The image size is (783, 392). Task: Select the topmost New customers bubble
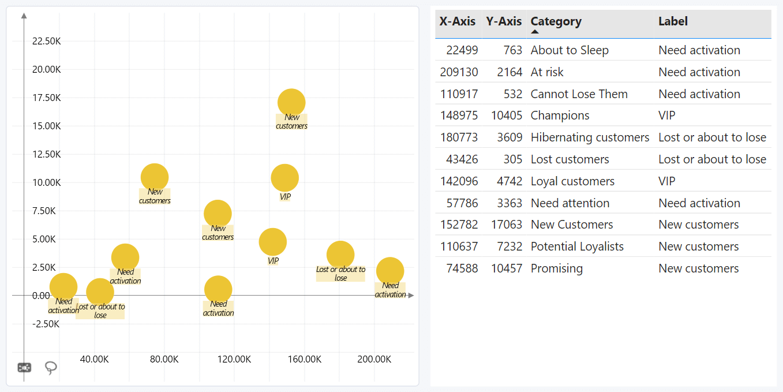point(291,103)
